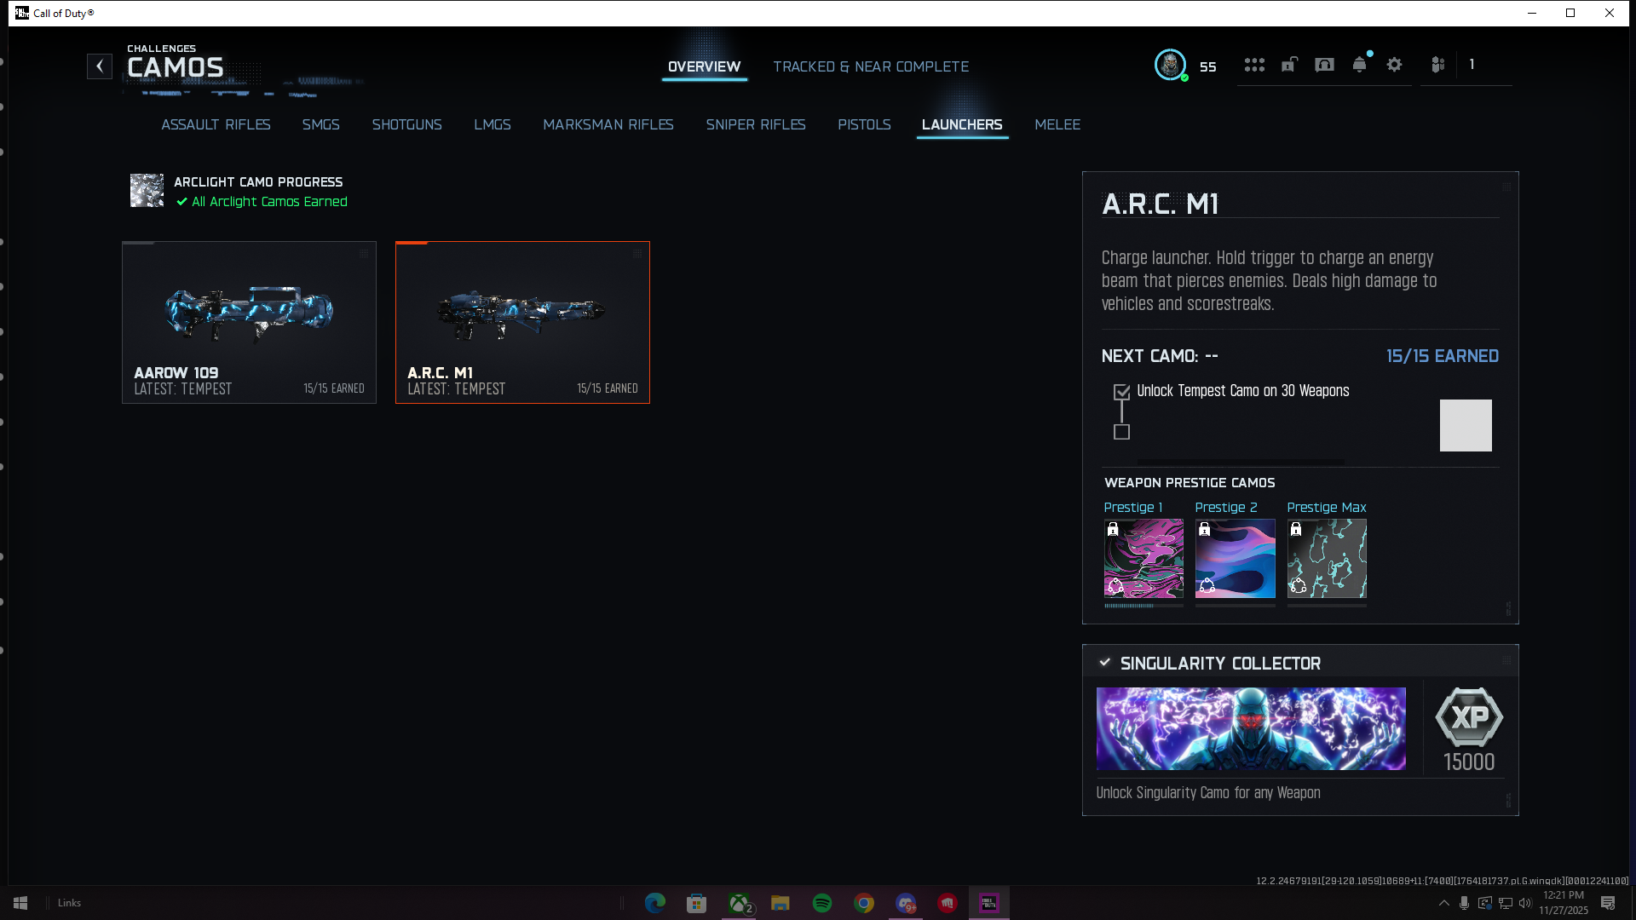Select the LMGs category
Image resolution: width=1636 pixels, height=920 pixels.
coord(493,124)
